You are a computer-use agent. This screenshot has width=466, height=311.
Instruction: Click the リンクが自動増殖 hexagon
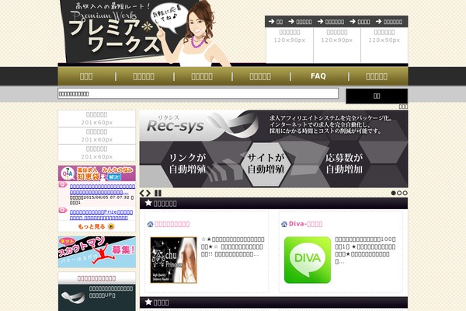(x=187, y=163)
